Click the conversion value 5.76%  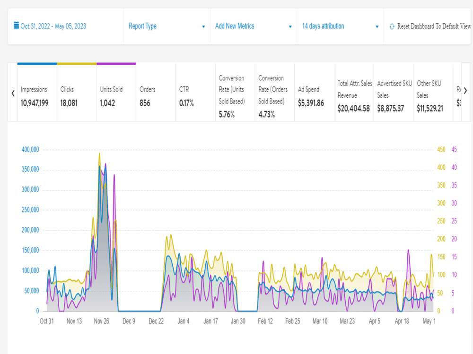coord(227,114)
